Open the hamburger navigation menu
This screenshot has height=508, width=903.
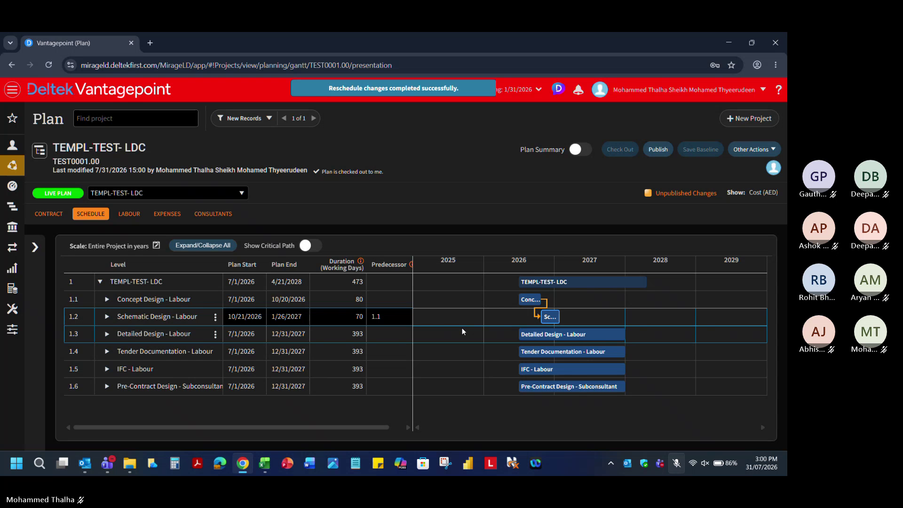(13, 89)
